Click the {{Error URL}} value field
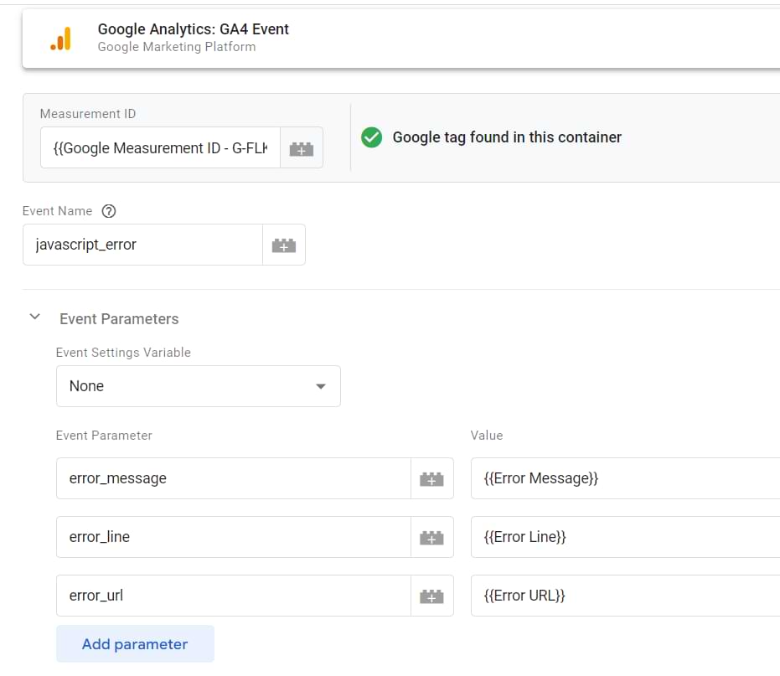The image size is (780, 676). (624, 596)
